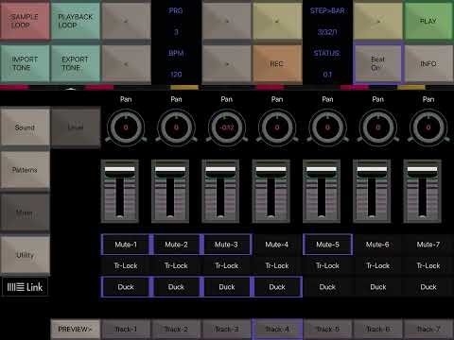The width and height of the screenshot is (454, 340).
Task: Open the Utility section
Action: click(x=25, y=255)
